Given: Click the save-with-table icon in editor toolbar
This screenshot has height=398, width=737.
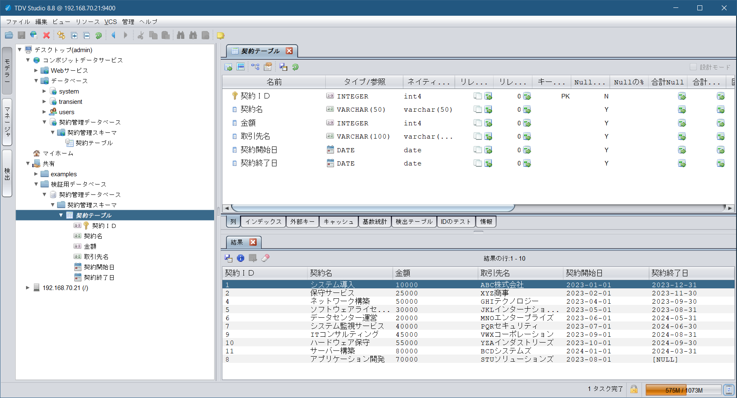Looking at the screenshot, I should pyautogui.click(x=283, y=67).
